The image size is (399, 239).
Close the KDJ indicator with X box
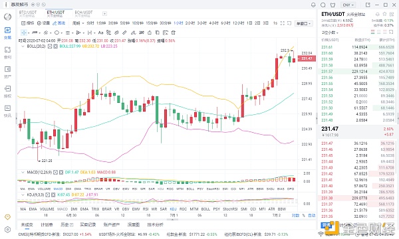53,195
